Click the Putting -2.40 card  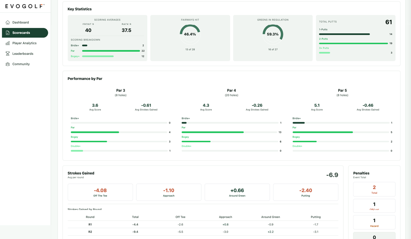point(306,192)
